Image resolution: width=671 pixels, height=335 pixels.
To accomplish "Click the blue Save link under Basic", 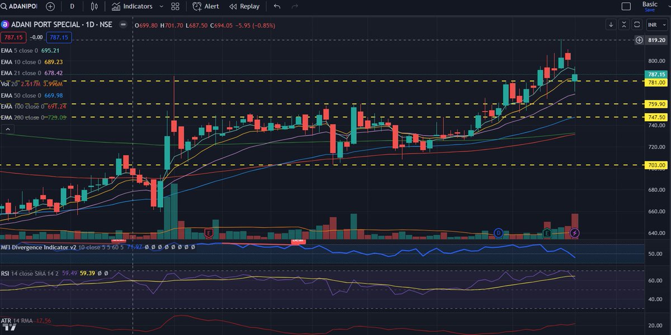I will [649, 10].
